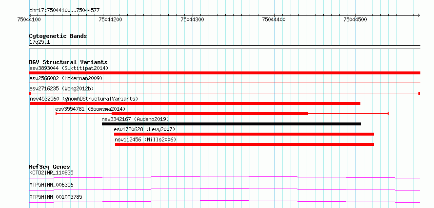This screenshot has height=208, width=434.
Task: Click nsv4532560 (gnomADStructuralVariants) label
Action: 84,99
